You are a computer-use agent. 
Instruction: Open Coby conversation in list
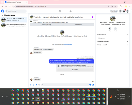(14, 25)
